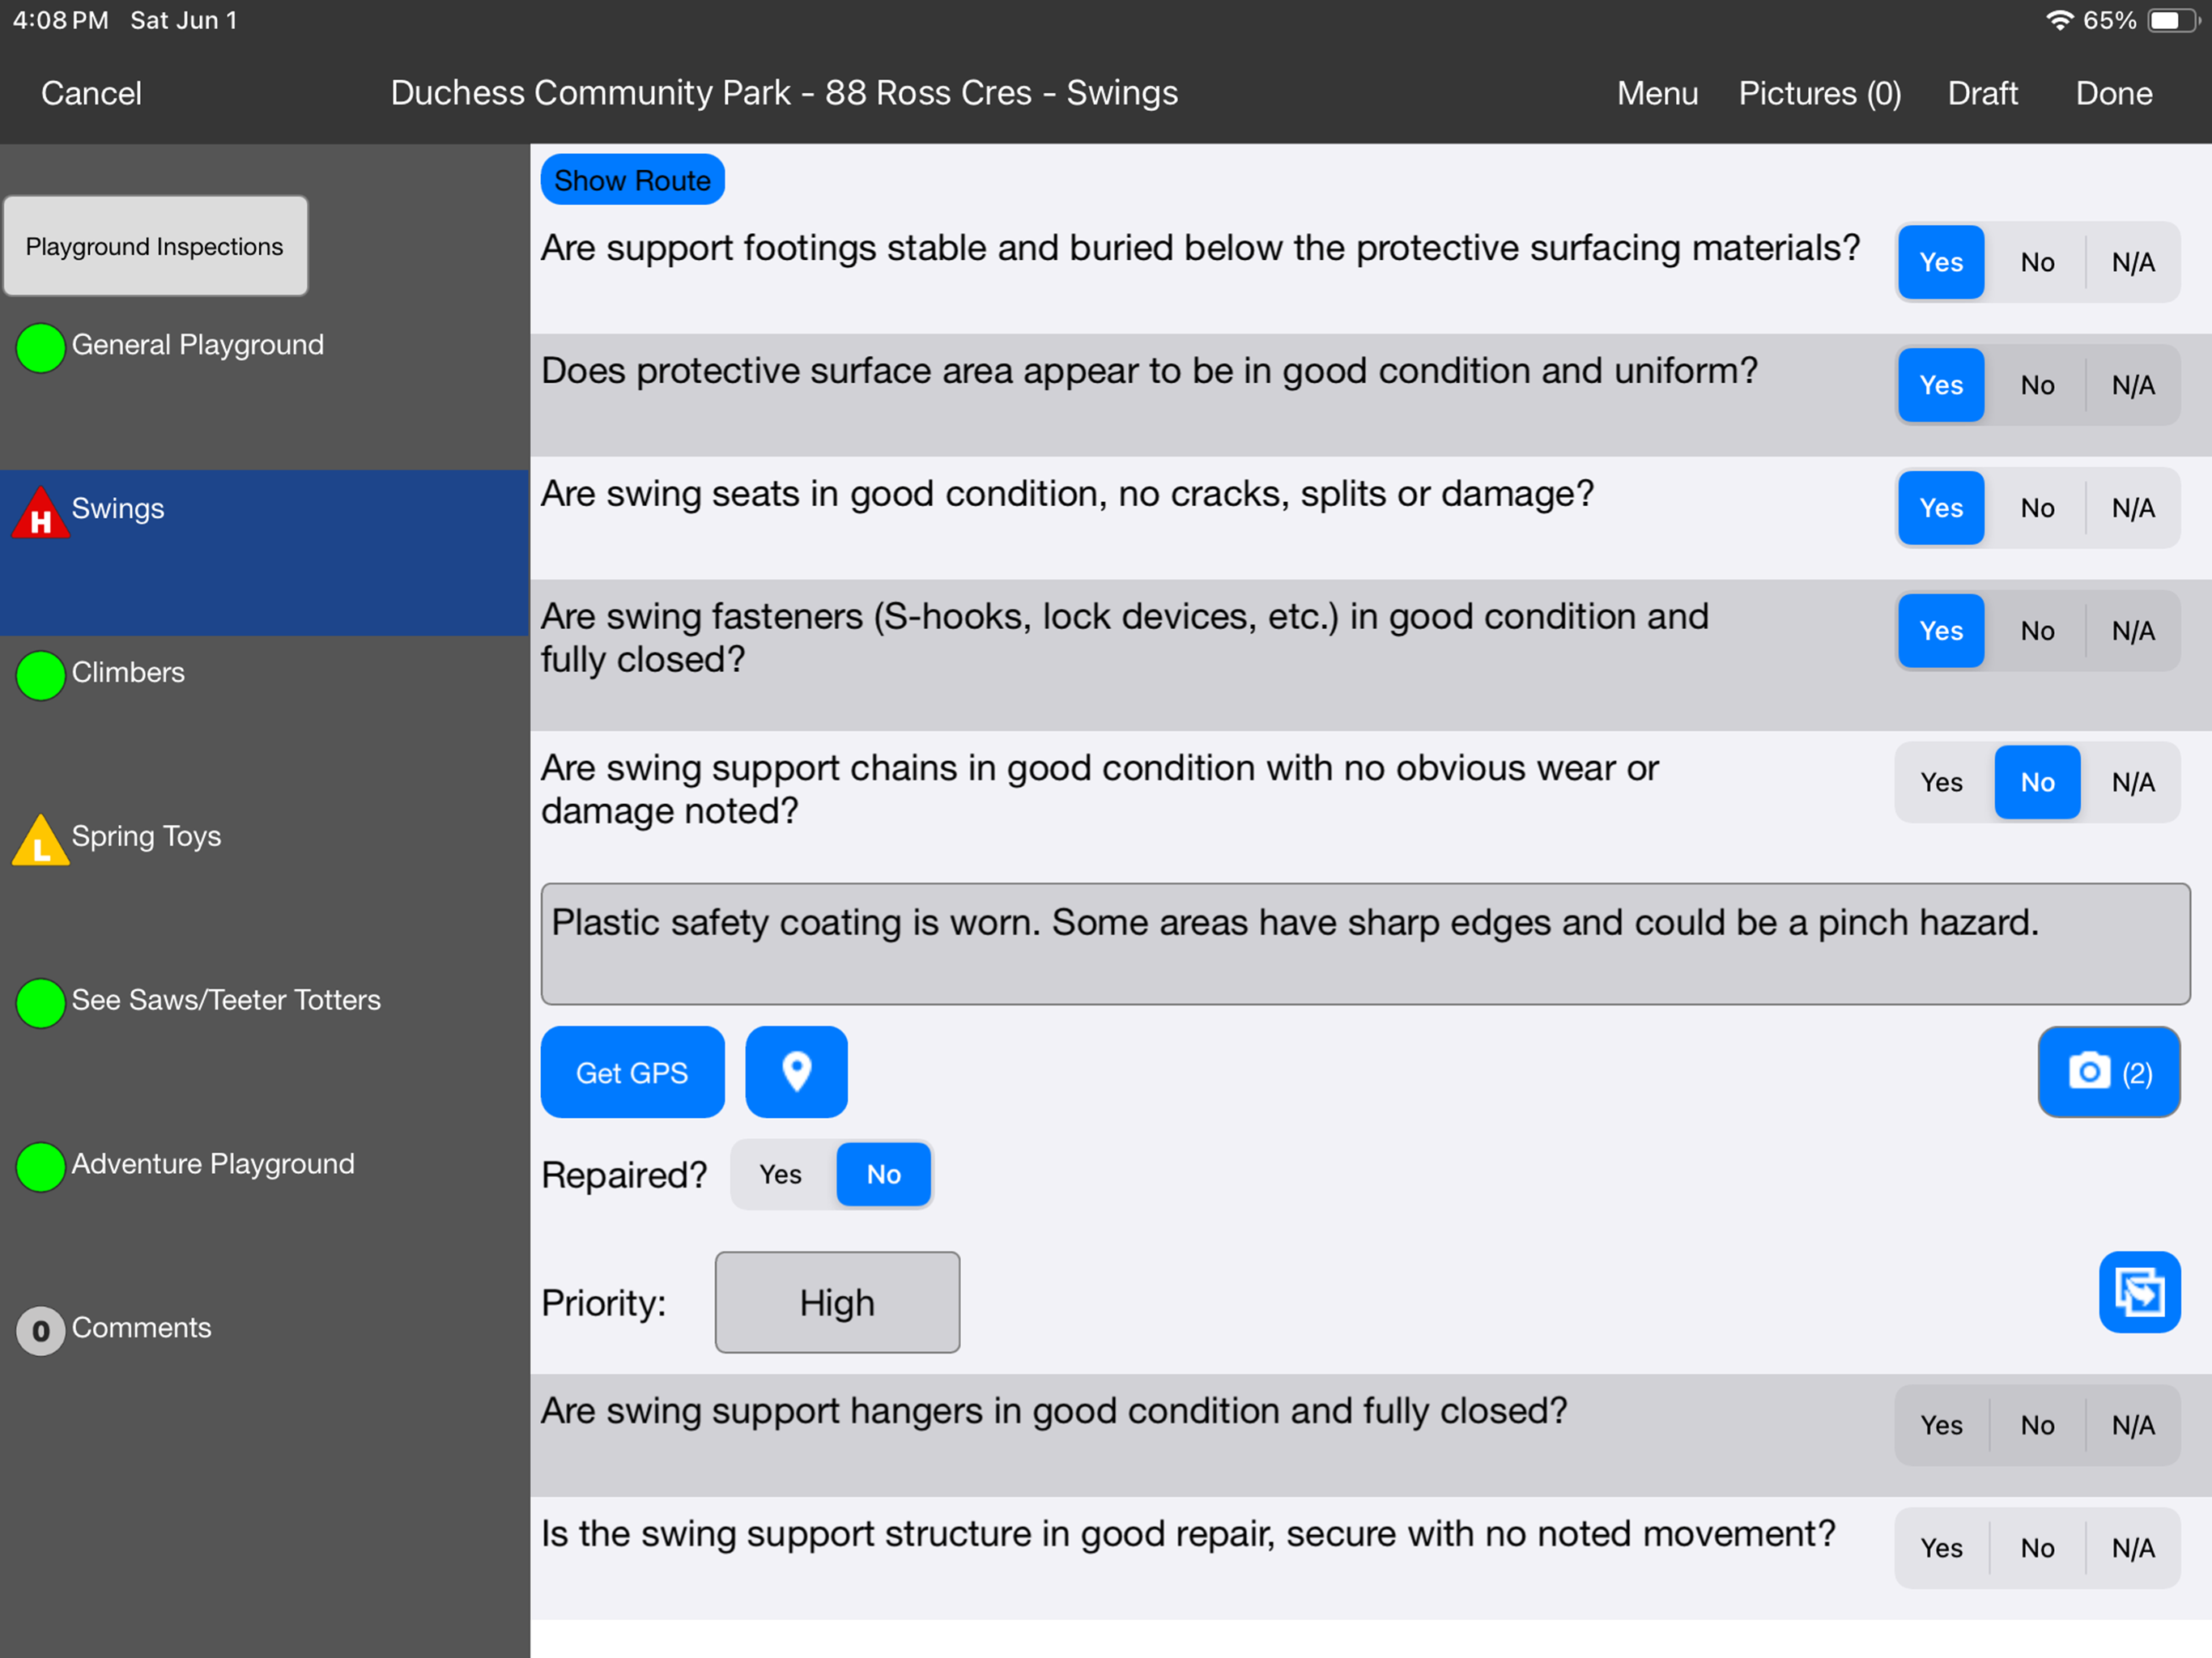Tap the Done button

pyautogui.click(x=2113, y=93)
